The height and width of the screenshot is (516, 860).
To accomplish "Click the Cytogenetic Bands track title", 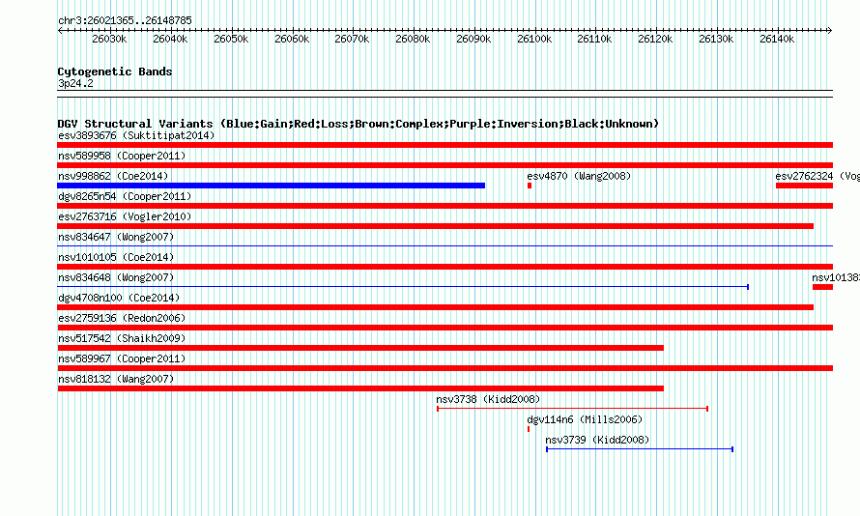I will click(x=115, y=72).
